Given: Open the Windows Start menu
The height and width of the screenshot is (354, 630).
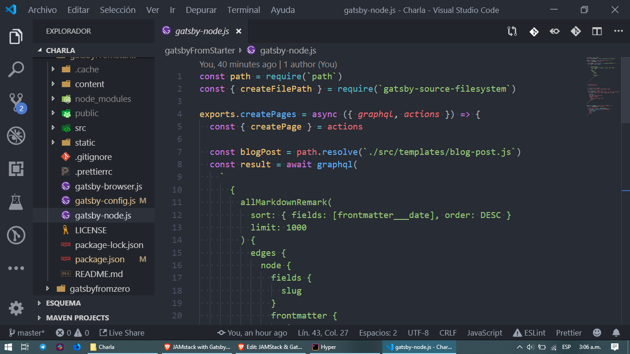Looking at the screenshot, I should (8, 347).
